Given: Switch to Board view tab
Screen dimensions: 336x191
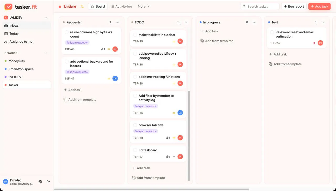Looking at the screenshot, I should coord(98,7).
